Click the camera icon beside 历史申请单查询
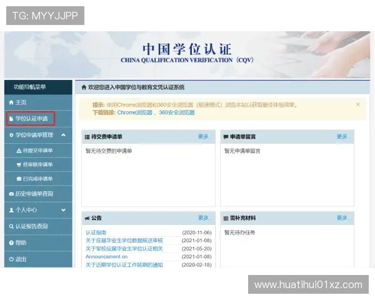This screenshot has width=375, height=300. (x=11, y=194)
